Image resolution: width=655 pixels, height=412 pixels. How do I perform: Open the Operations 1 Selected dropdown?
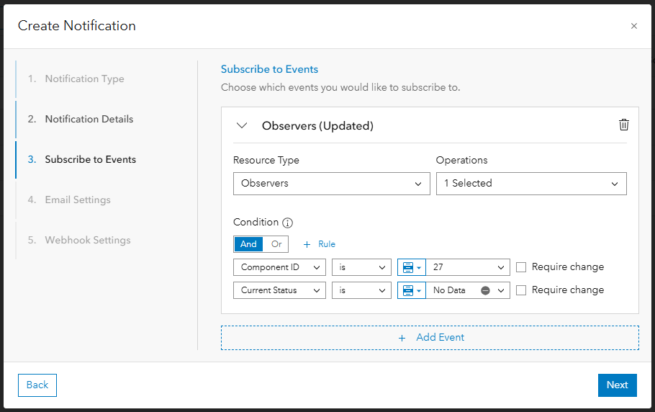pyautogui.click(x=531, y=184)
